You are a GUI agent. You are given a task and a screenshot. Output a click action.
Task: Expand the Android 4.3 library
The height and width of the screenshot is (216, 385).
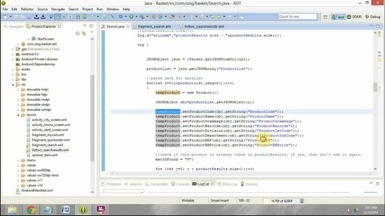13,54
